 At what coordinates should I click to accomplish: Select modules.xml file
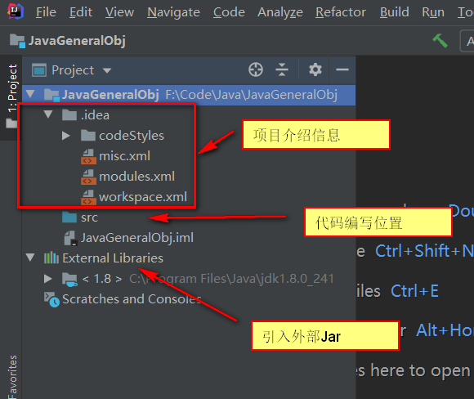136,177
